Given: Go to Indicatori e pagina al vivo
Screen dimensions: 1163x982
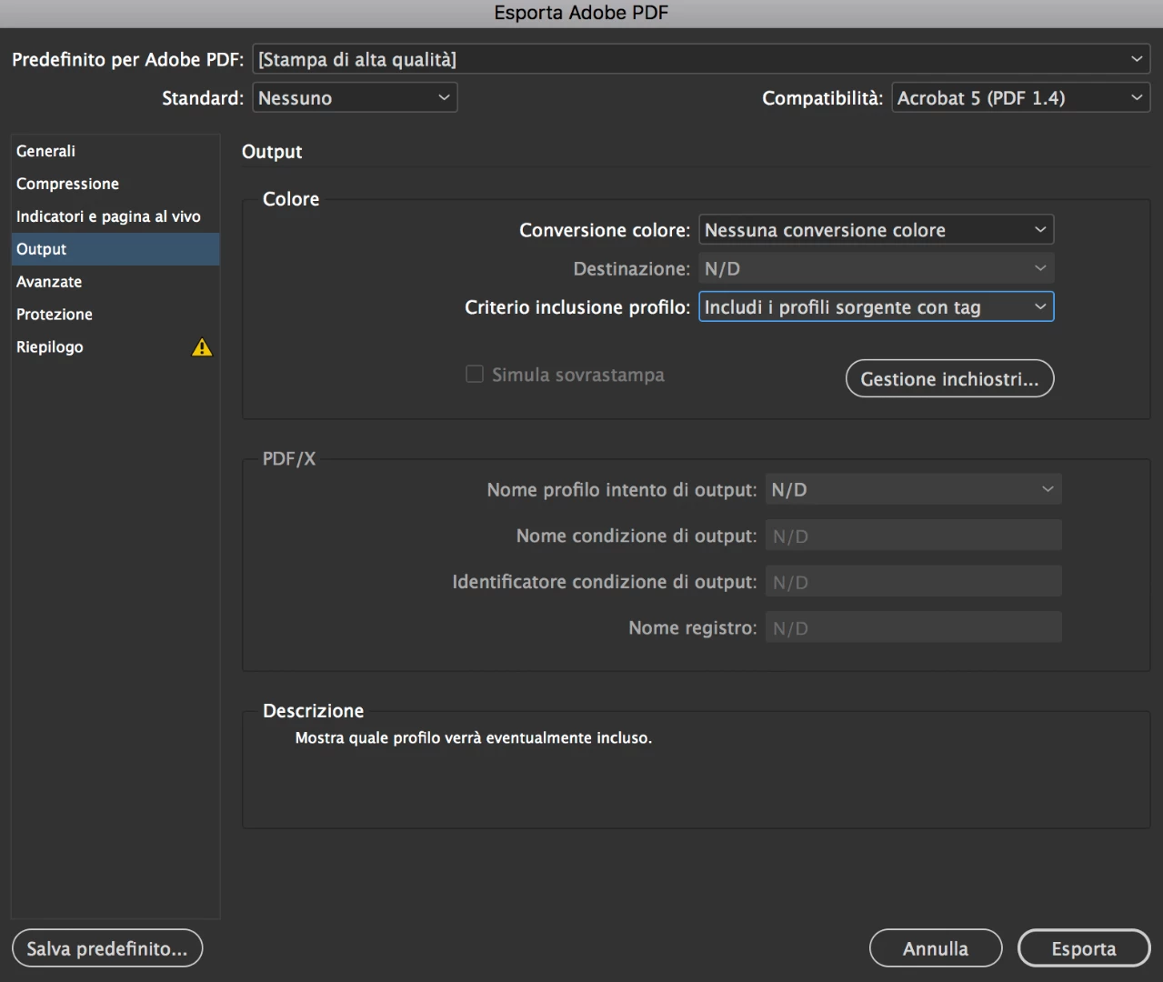Looking at the screenshot, I should coord(115,216).
